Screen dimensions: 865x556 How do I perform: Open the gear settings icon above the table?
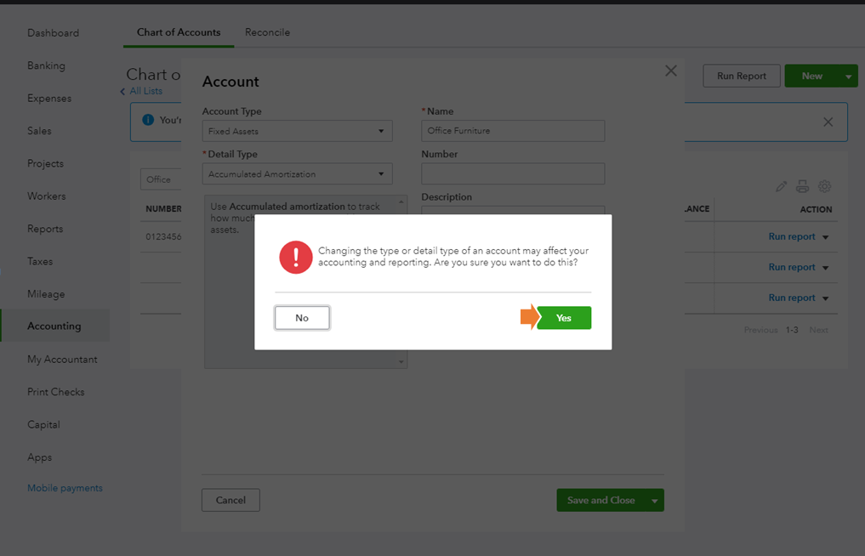pyautogui.click(x=824, y=186)
